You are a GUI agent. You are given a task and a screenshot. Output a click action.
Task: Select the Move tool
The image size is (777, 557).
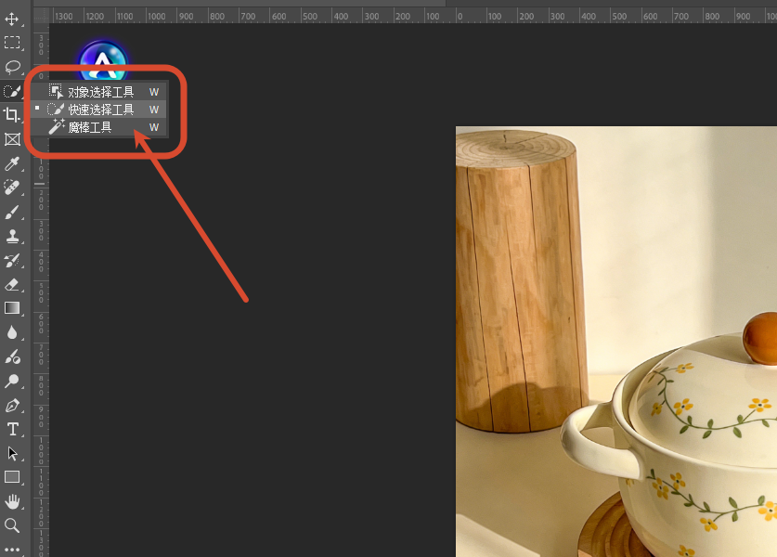(12, 19)
